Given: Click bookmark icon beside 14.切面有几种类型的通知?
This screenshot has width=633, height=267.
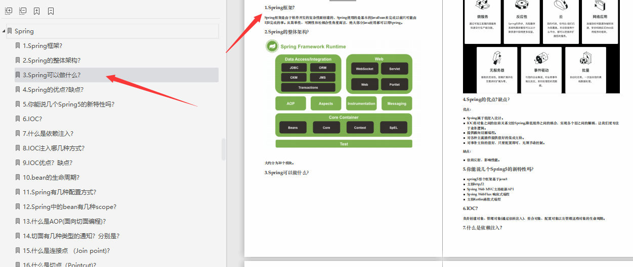Looking at the screenshot, I should [x=18, y=236].
